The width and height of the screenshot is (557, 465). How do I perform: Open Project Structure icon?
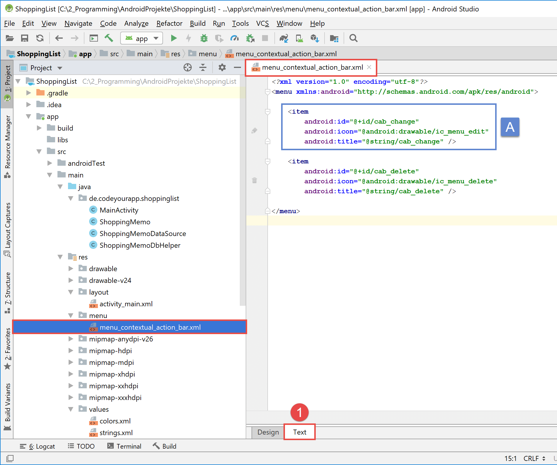click(334, 38)
